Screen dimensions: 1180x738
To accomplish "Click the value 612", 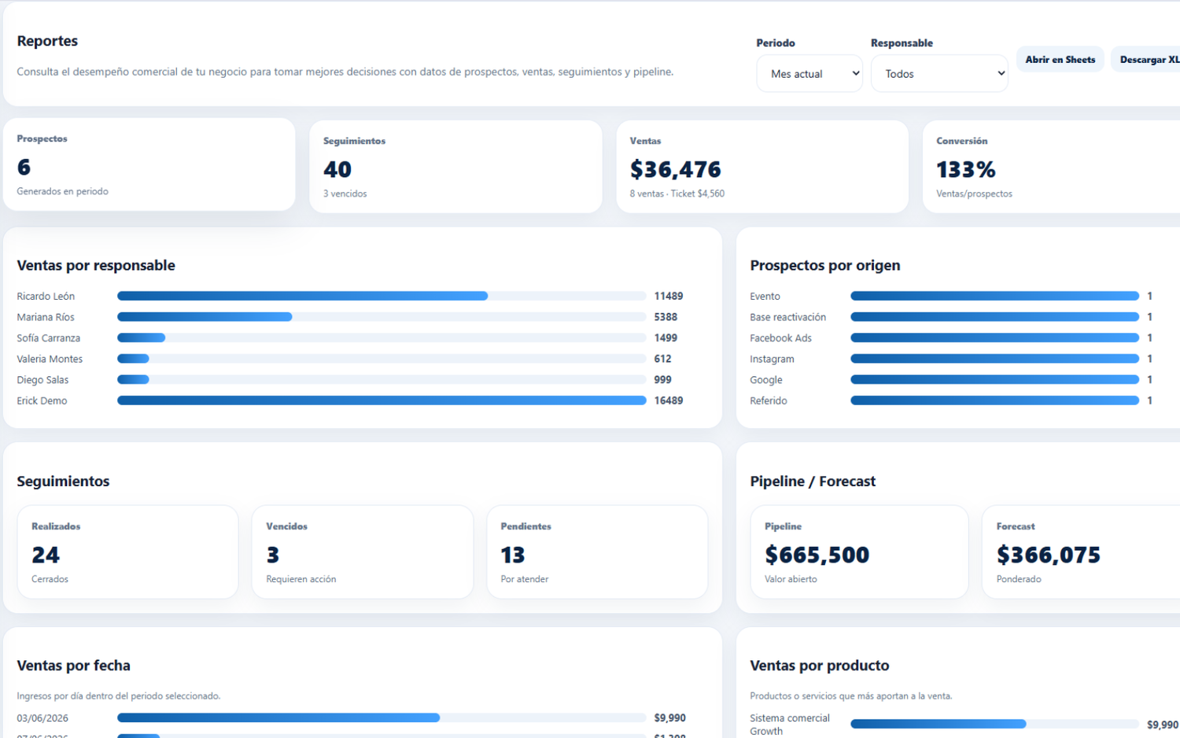I will pos(663,359).
